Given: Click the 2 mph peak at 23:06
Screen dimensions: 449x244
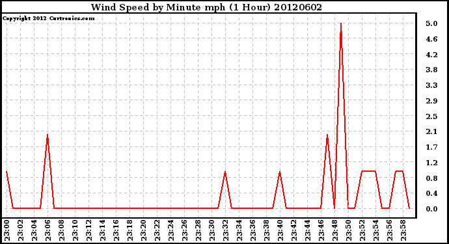Looking at the screenshot, I should (48, 135).
